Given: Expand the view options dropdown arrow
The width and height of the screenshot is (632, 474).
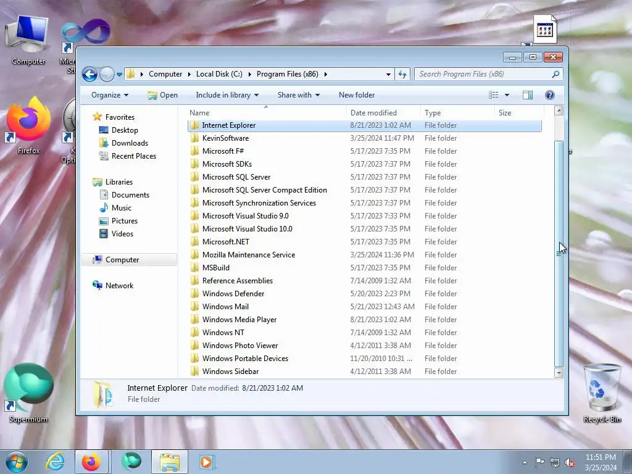Looking at the screenshot, I should coord(507,95).
